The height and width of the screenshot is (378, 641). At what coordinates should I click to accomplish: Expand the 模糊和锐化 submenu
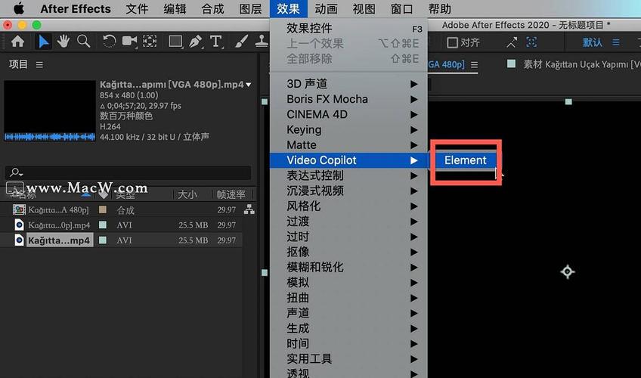point(348,268)
